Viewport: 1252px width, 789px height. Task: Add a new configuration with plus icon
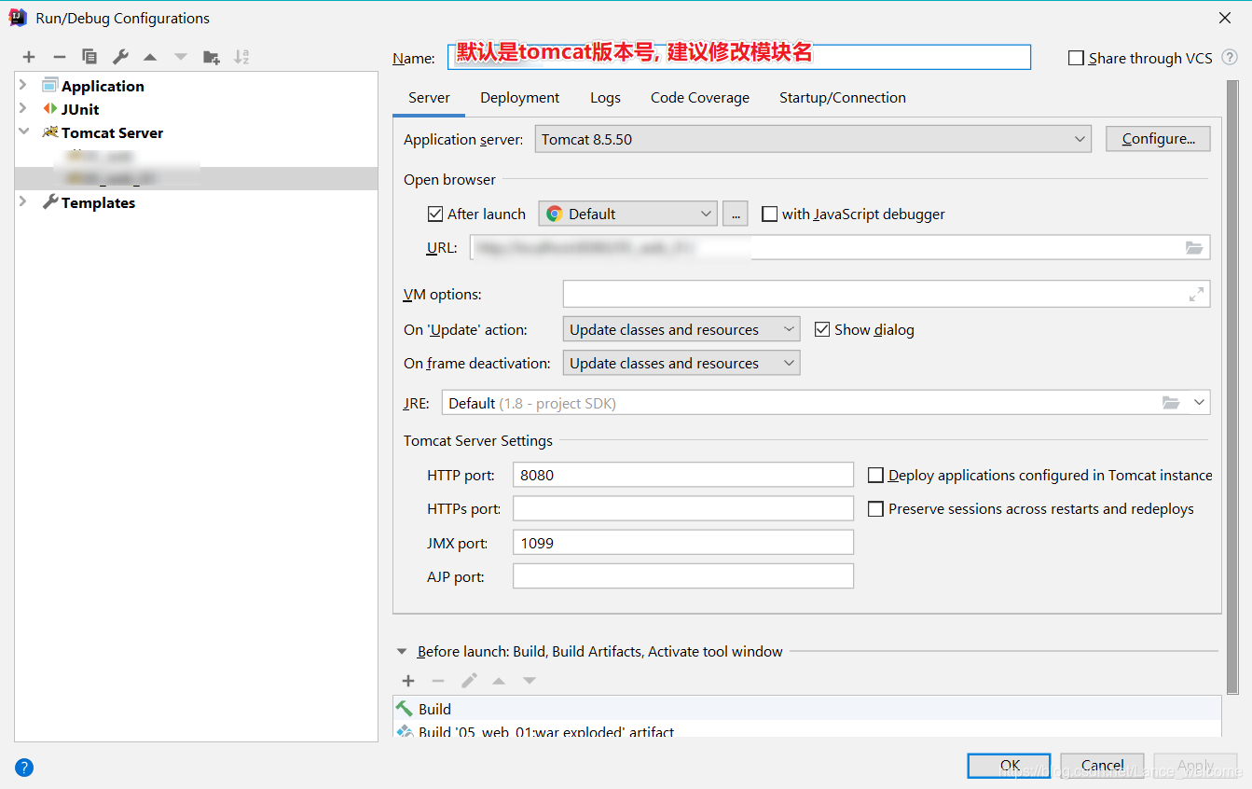pyautogui.click(x=29, y=57)
